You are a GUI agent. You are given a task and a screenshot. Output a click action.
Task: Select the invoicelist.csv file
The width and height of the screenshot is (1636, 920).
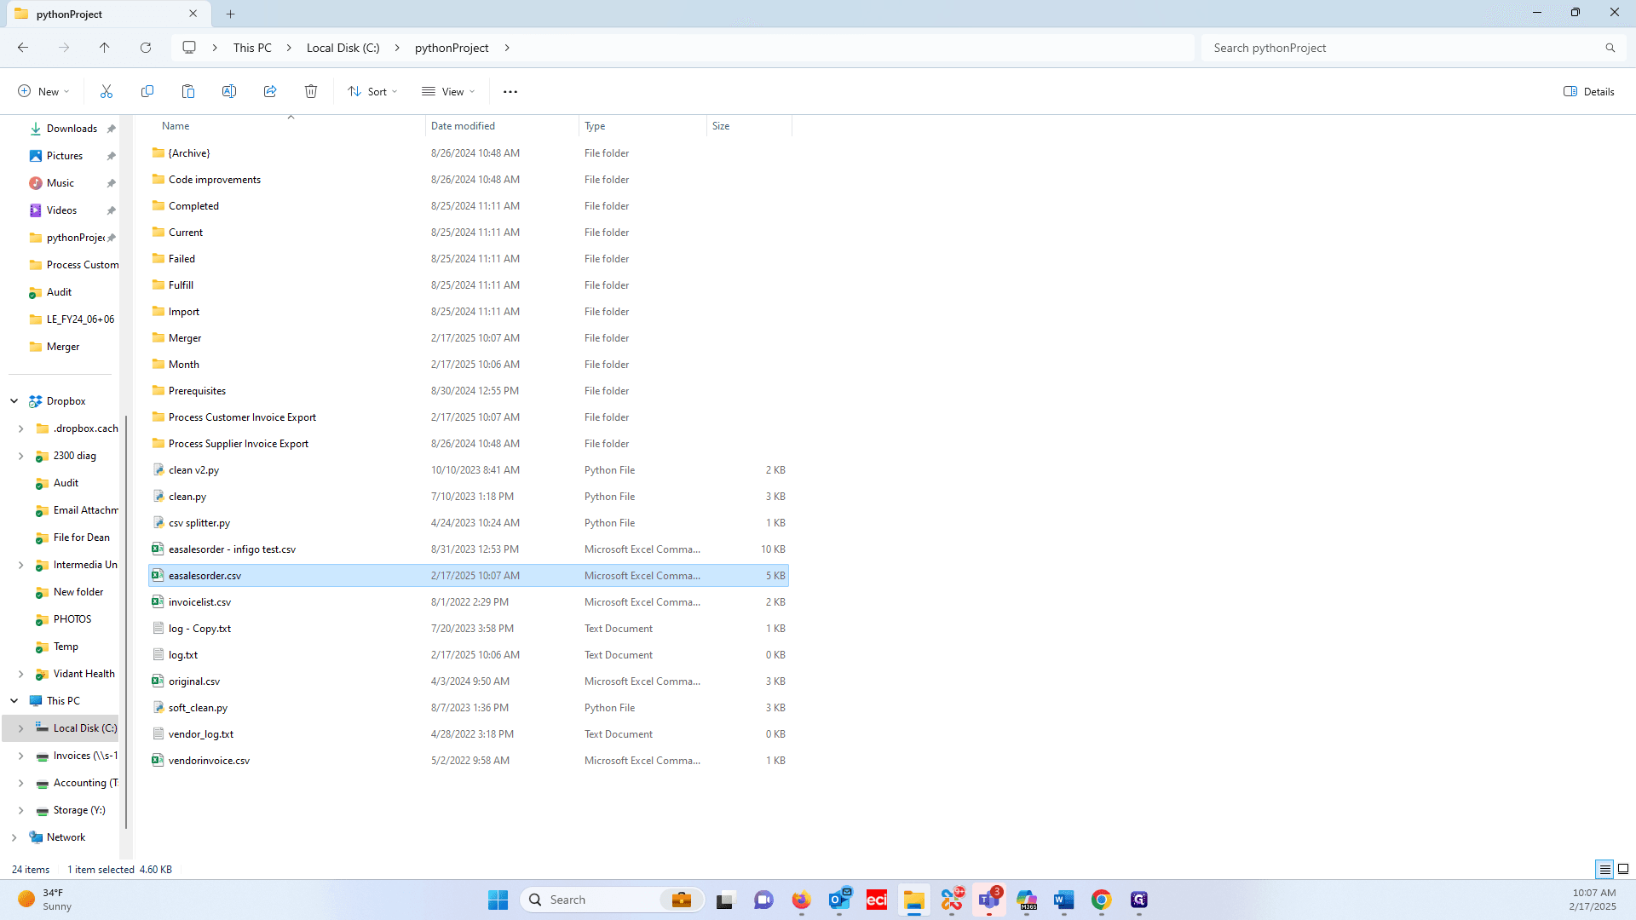[469, 602]
